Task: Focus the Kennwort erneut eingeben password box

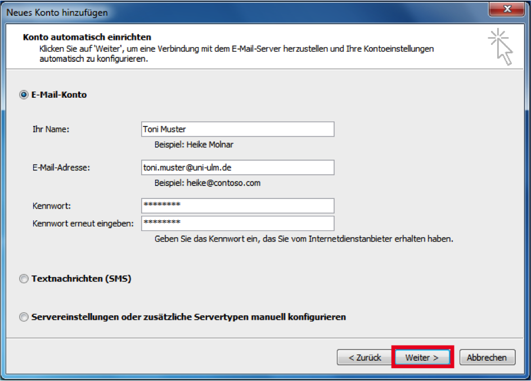Action: [237, 223]
